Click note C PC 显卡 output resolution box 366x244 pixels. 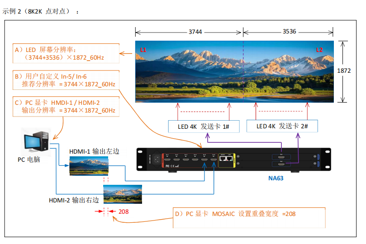66,107
